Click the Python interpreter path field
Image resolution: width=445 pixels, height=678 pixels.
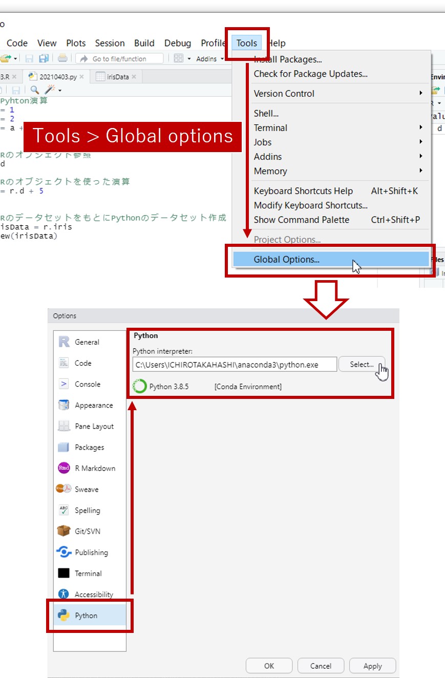click(x=235, y=365)
